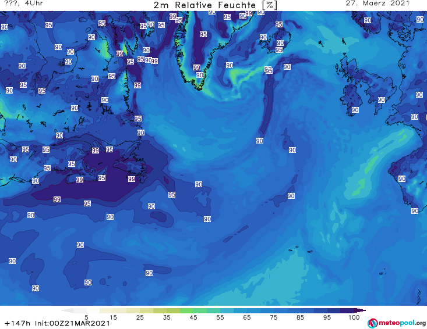Click the legend value 5
427x329 pixels.
86,317
